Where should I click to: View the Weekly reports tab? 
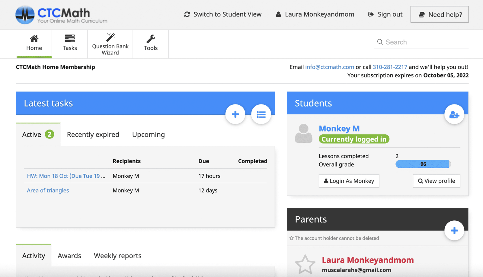(117, 256)
